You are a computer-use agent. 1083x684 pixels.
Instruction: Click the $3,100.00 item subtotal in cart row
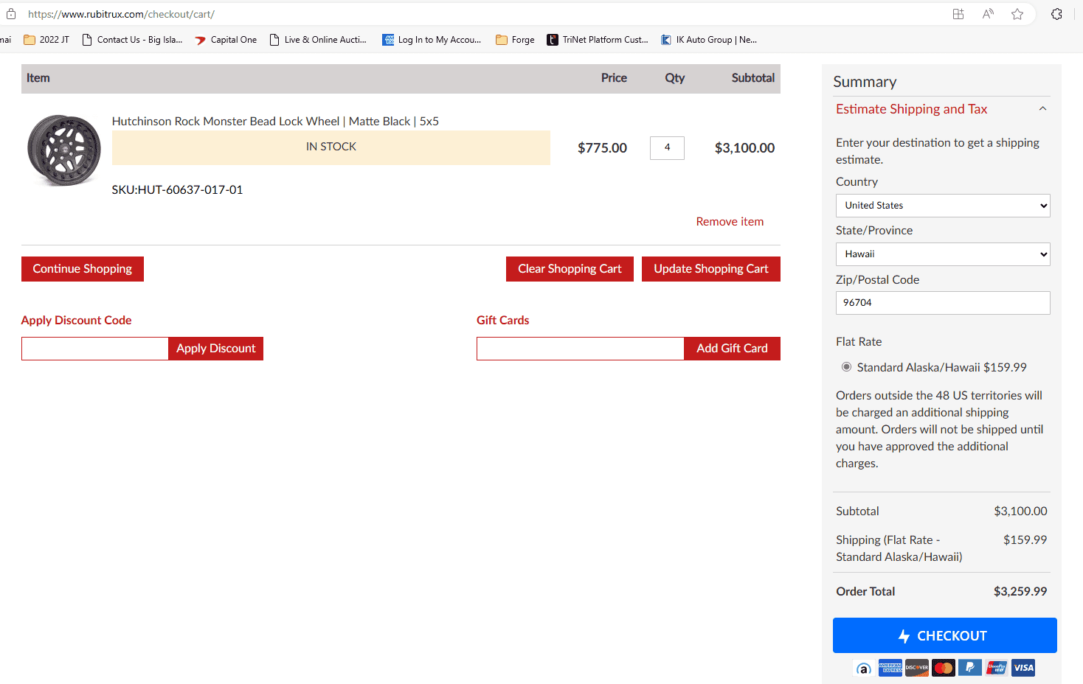pos(744,148)
